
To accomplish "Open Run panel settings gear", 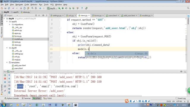I will coord(181,72).
